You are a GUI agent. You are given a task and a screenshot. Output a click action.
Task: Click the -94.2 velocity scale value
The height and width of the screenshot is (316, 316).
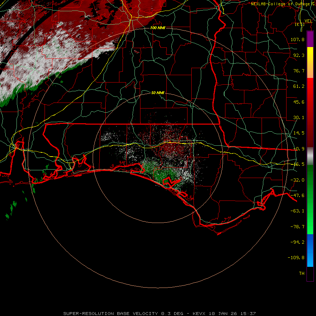point(297,242)
